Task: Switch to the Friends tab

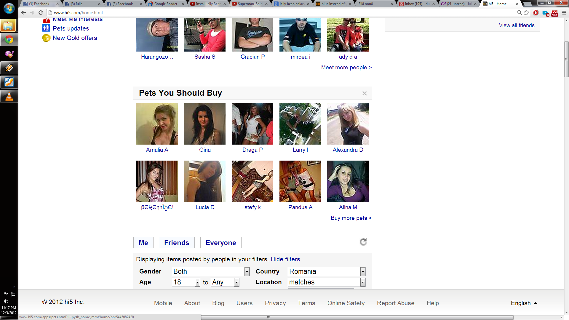Action: (177, 243)
